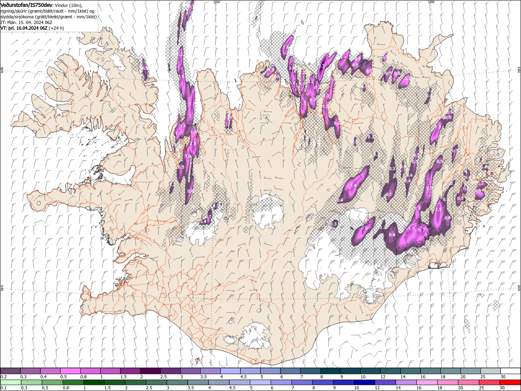Select the red-pink 25–30 rain legend swatch
This screenshot has width=521, height=391.
(489, 382)
